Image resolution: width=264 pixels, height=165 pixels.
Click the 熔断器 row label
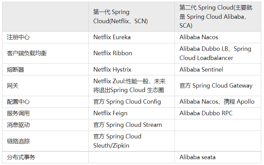tap(15, 70)
